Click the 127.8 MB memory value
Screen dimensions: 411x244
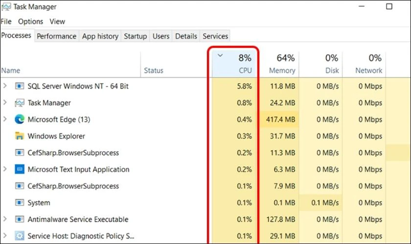pyautogui.click(x=280, y=219)
